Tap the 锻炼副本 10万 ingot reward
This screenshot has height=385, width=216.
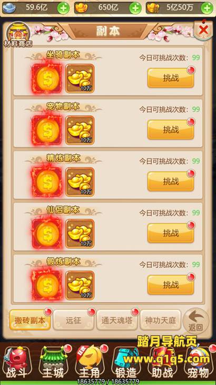(x=80, y=285)
